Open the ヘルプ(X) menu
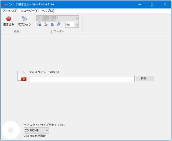The height and width of the screenshot is (141, 172). coord(48,11)
